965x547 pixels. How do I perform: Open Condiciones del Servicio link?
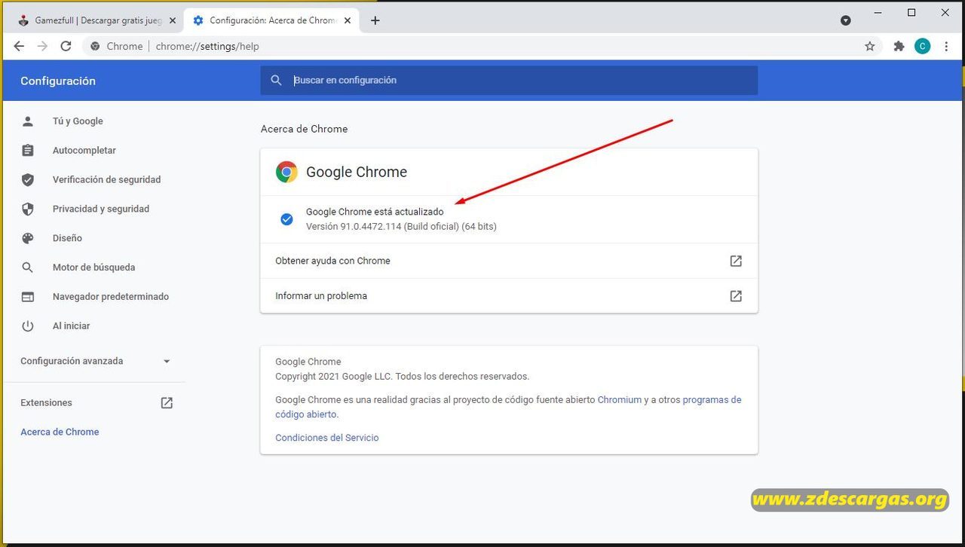point(327,438)
